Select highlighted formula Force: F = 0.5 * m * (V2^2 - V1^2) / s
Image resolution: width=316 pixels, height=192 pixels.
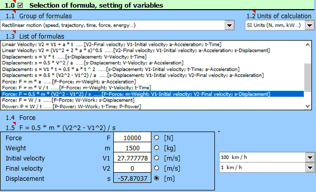click(x=152, y=94)
